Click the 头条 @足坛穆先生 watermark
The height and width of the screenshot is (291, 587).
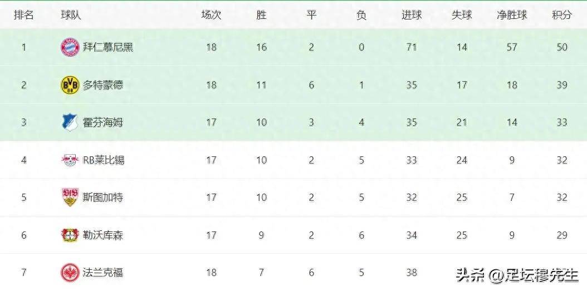[517, 274]
